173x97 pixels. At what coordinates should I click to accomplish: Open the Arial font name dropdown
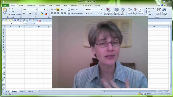36,10
